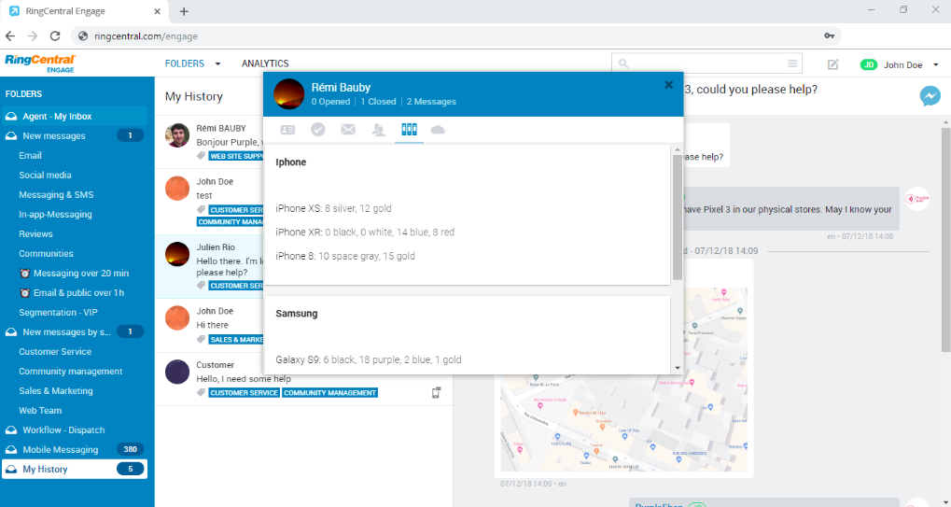This screenshot has height=507, width=951.
Task: Click the Messenger channel icon
Action: [x=929, y=95]
